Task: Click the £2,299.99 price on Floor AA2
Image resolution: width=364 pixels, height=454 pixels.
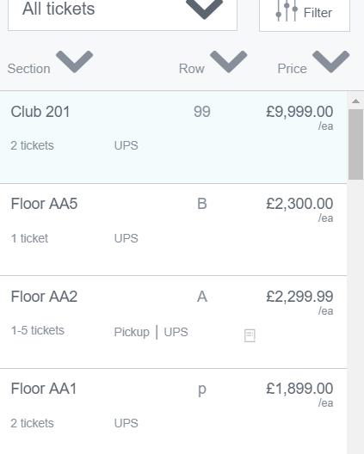Action: (x=299, y=297)
